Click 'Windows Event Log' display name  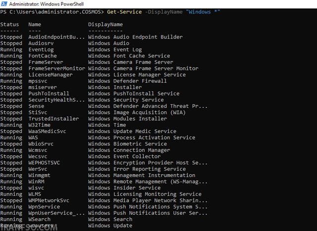115,49
